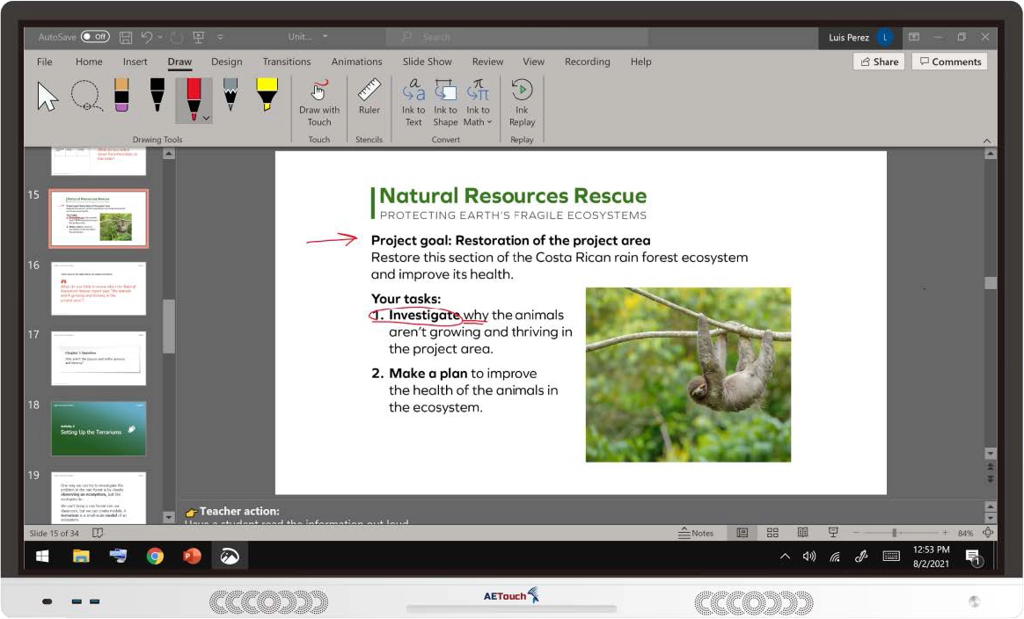Activate the Ruler stencil
Viewport: 1024px width, 619px height.
pyautogui.click(x=369, y=99)
